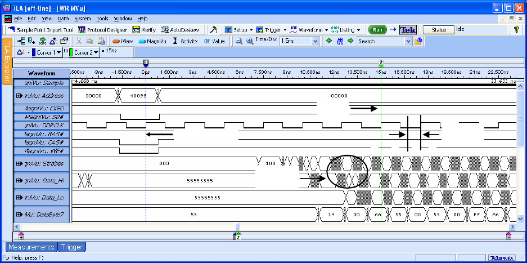This screenshot has width=527, height=263.
Task: Select the CKE0 waveform label
Action: point(42,109)
